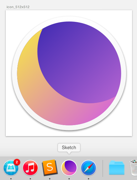
Task: Open Safari from the Dock
Action: pos(89,168)
